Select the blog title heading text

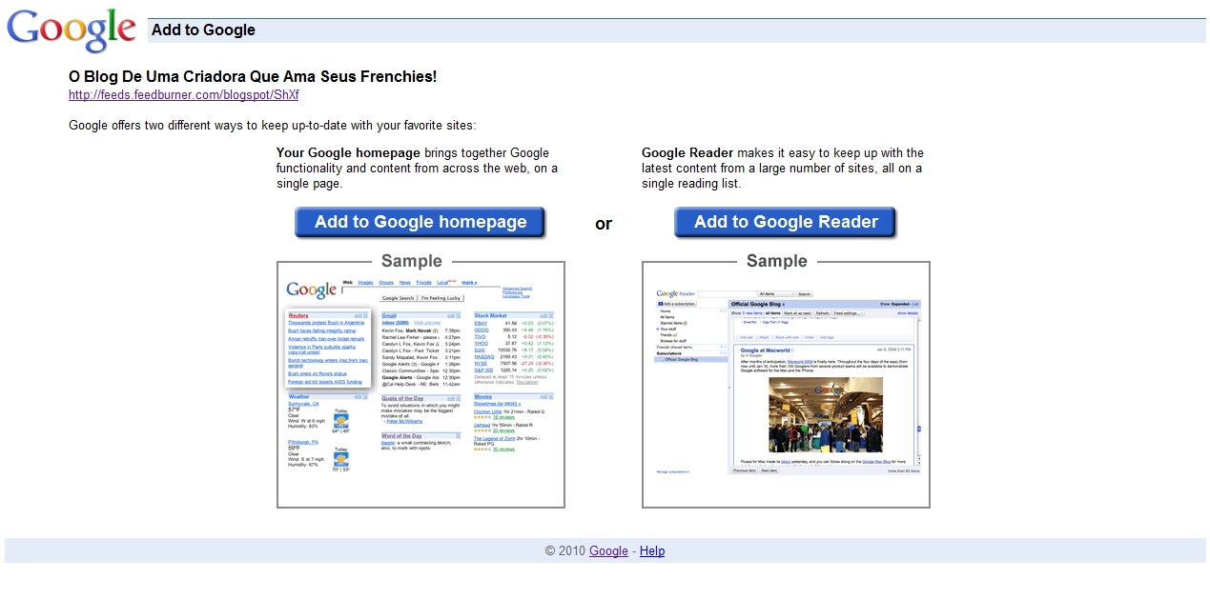253,76
